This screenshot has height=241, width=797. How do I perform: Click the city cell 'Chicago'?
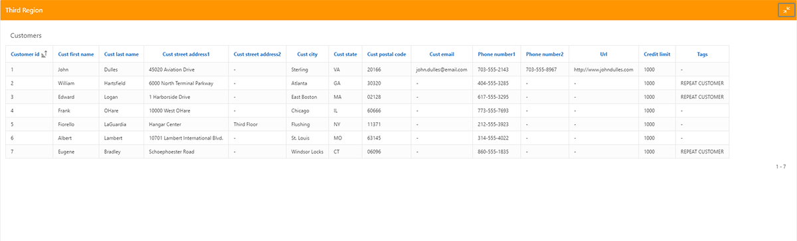tap(300, 110)
